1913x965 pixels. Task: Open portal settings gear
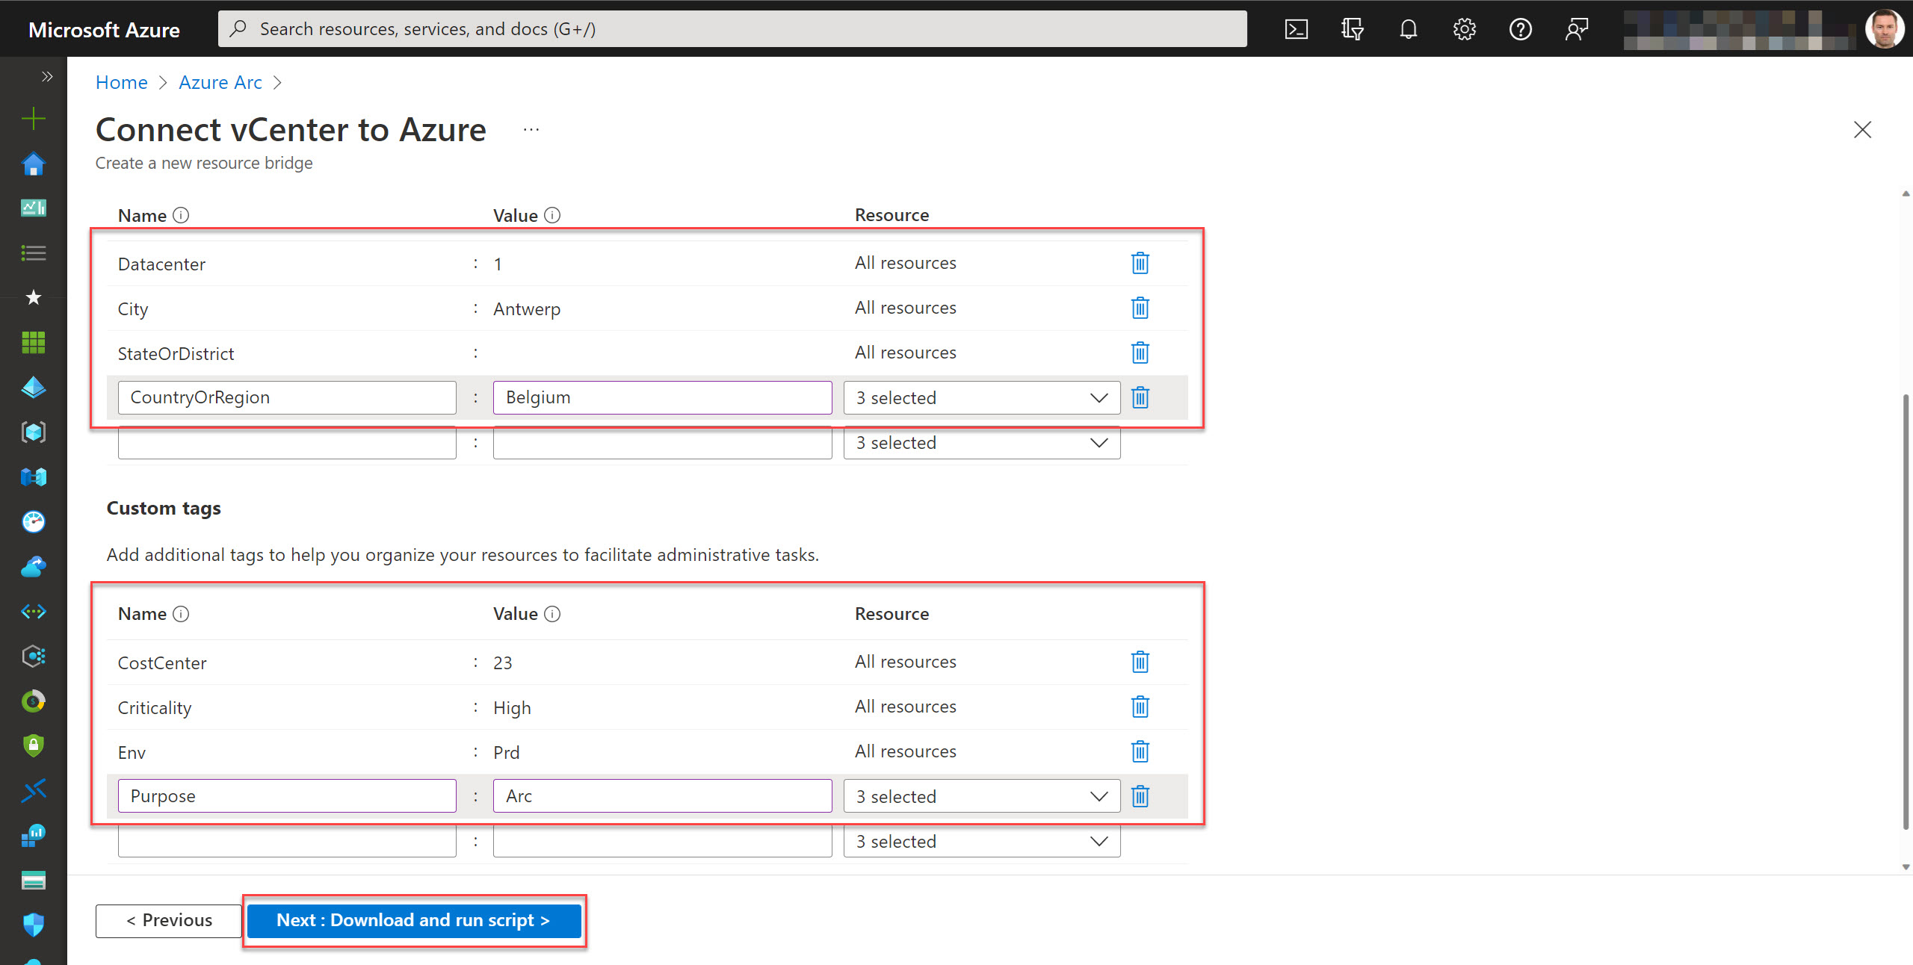tap(1464, 28)
